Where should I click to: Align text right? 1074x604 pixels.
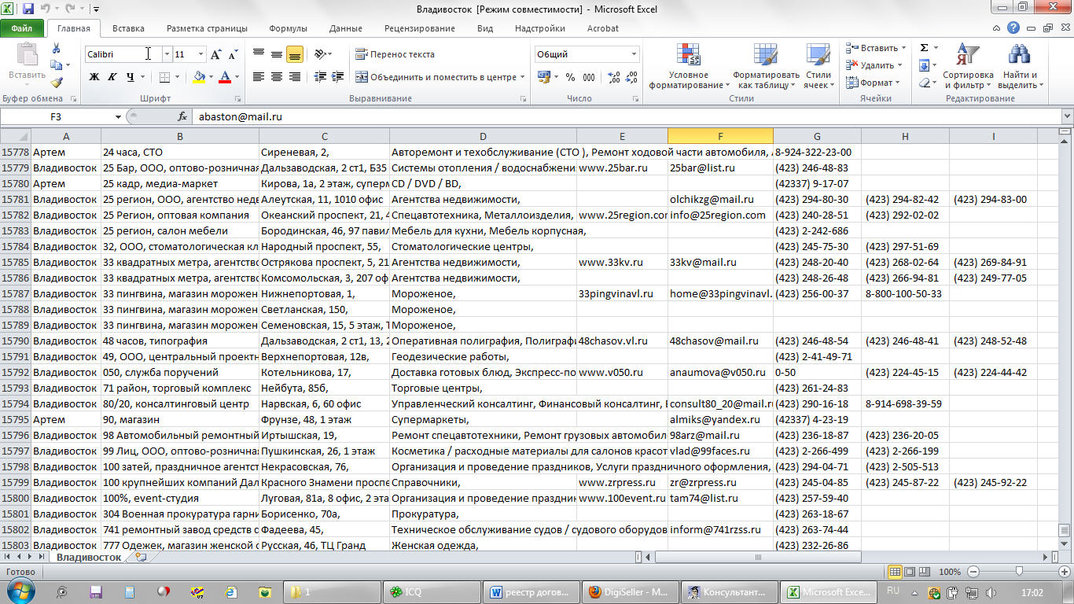click(x=295, y=77)
